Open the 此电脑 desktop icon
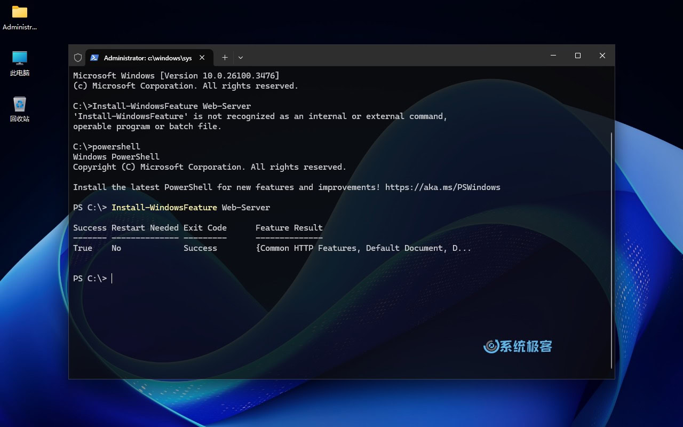Screen dimensions: 683x427 click(x=20, y=64)
